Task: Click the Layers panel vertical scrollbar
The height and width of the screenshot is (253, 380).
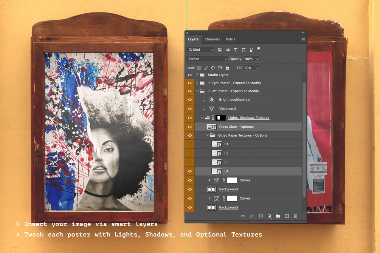Action: (304, 139)
